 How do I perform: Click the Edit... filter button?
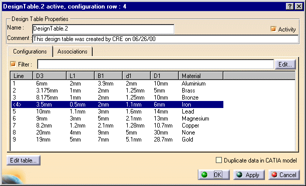pyautogui.click(x=285, y=64)
